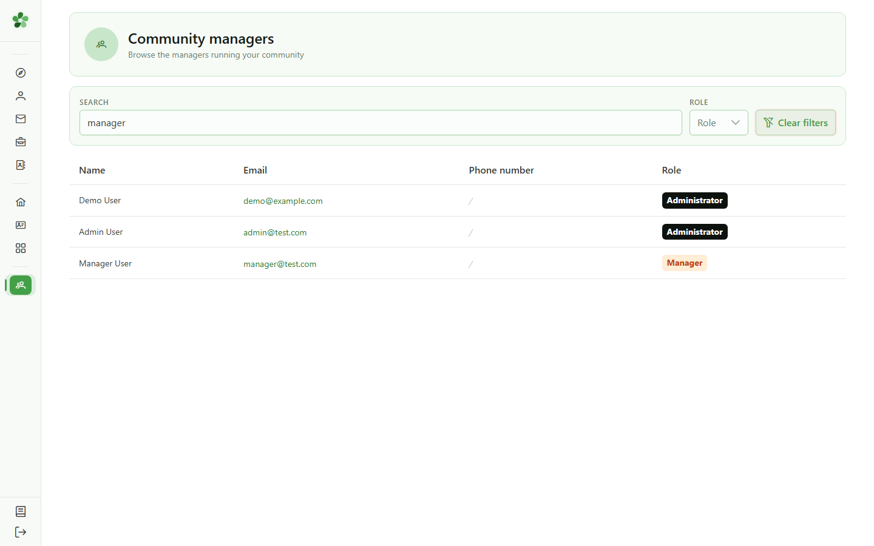Open the compass explore icon in sidebar
The width and height of the screenshot is (874, 546).
[21, 73]
